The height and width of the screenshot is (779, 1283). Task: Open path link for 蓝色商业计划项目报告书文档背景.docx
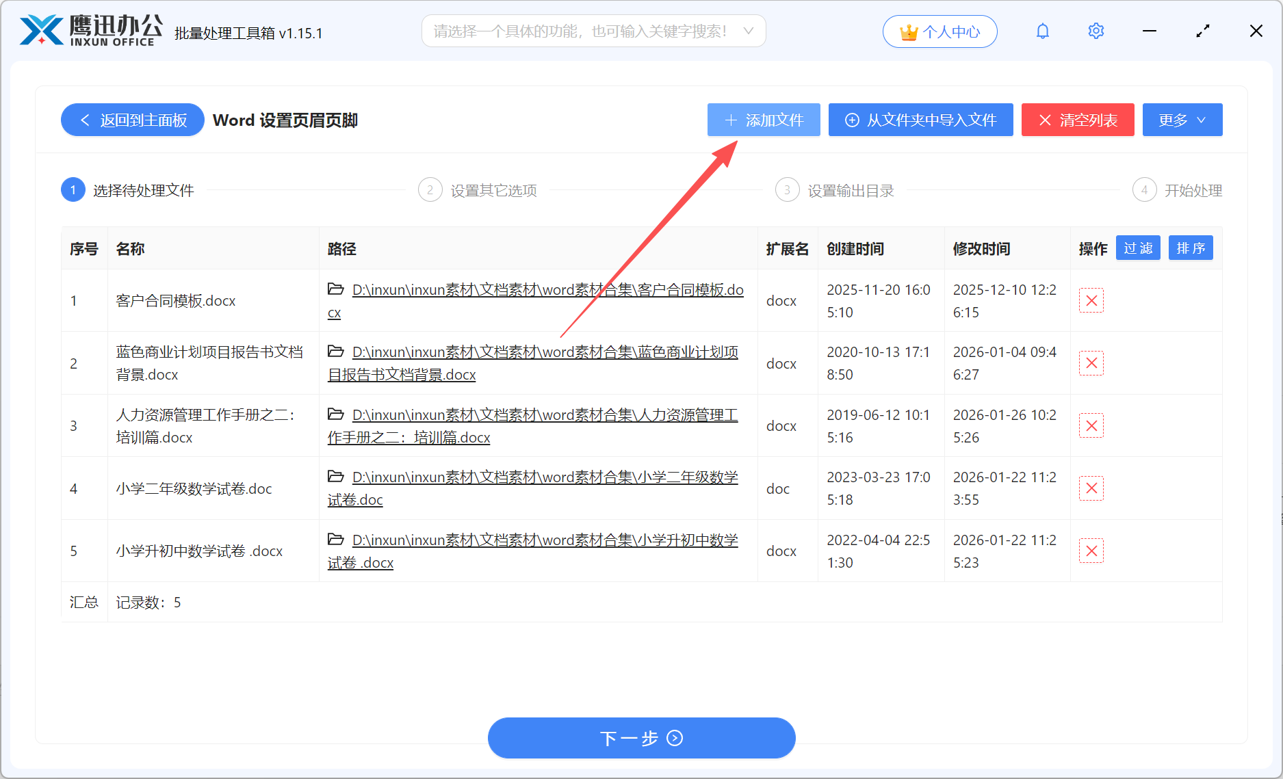pos(533,363)
